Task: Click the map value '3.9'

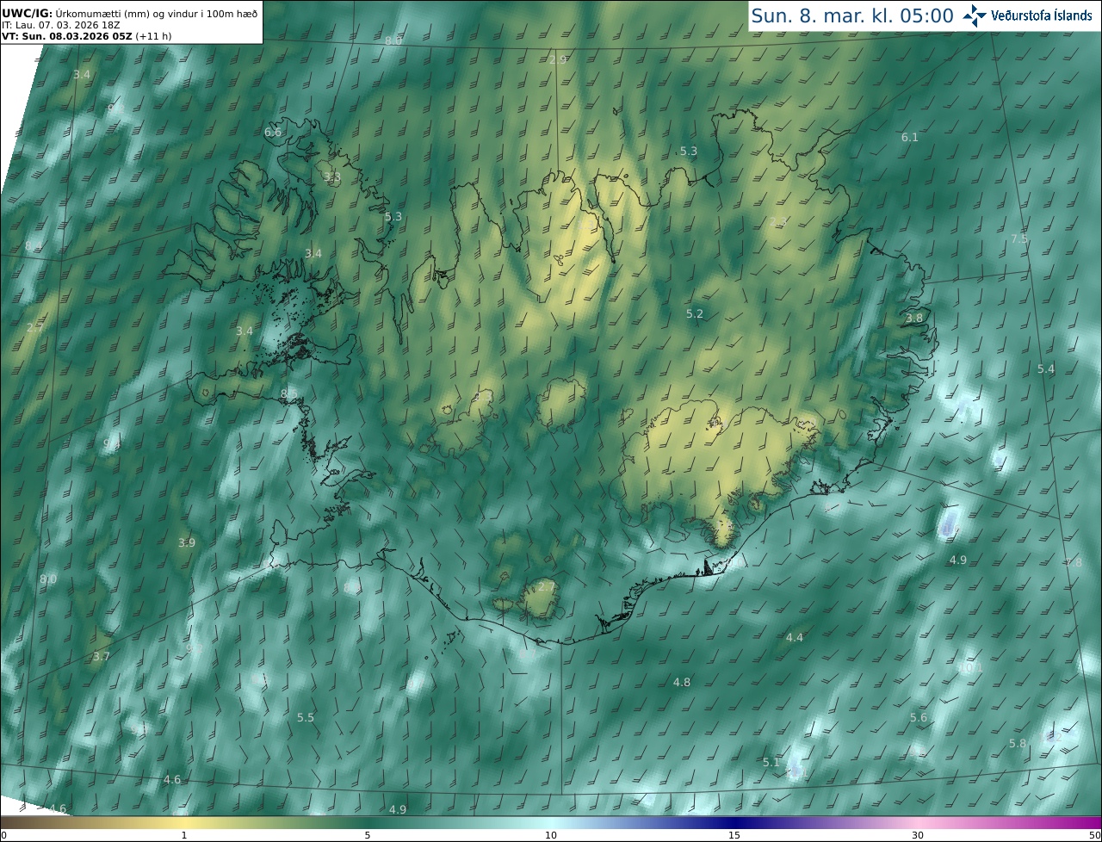Action: [187, 542]
